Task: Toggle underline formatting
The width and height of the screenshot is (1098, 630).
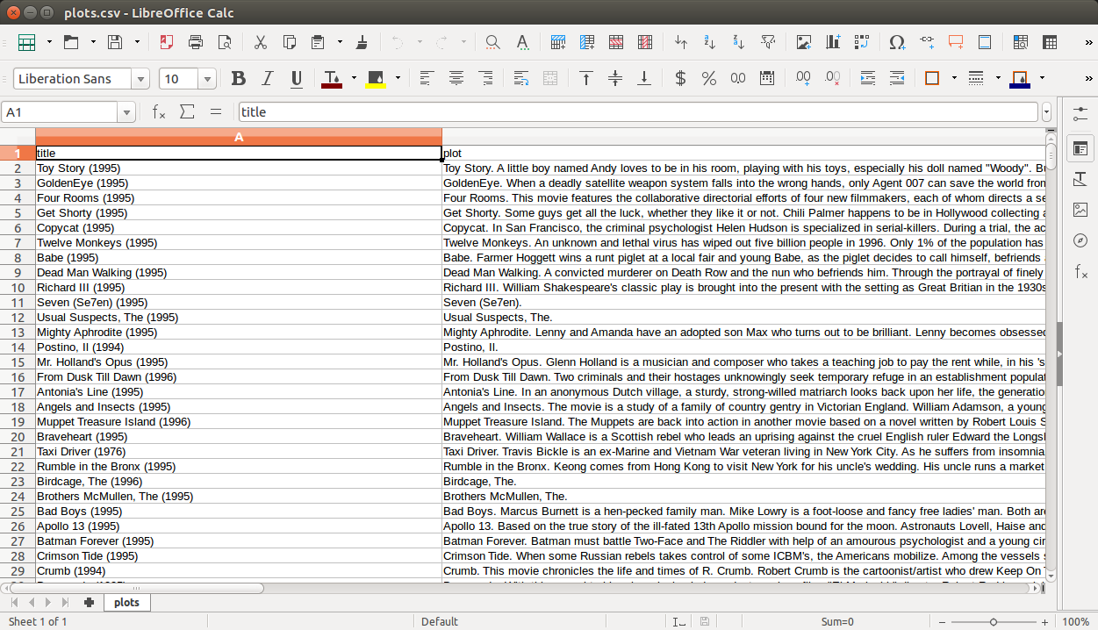Action: point(297,79)
